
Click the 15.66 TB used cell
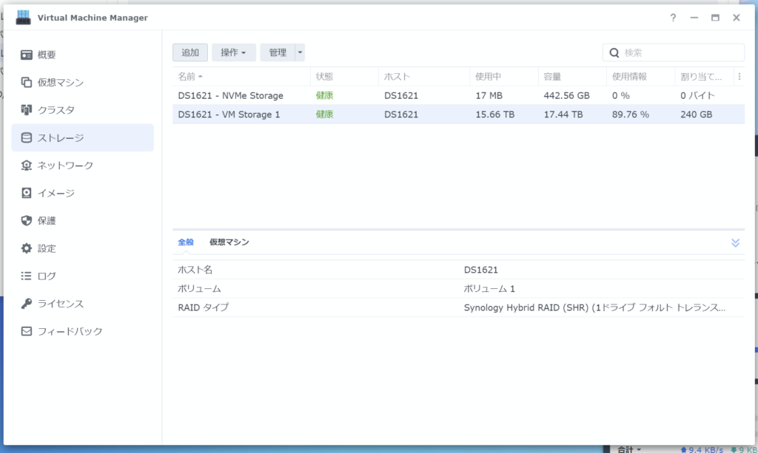click(495, 115)
